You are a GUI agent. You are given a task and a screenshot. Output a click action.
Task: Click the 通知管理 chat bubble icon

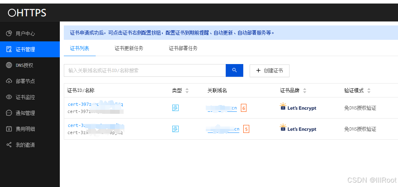coord(9,113)
